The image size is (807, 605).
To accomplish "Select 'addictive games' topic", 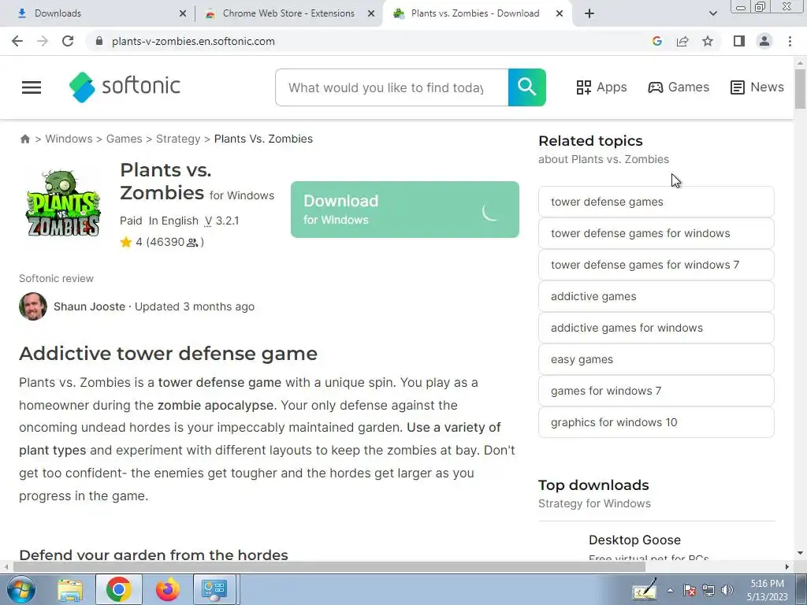I will (x=656, y=296).
